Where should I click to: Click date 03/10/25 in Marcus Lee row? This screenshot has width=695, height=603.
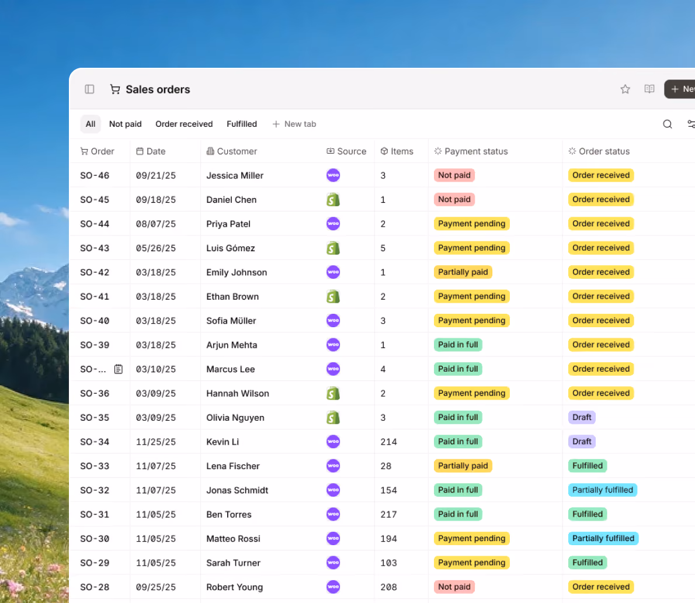click(155, 369)
